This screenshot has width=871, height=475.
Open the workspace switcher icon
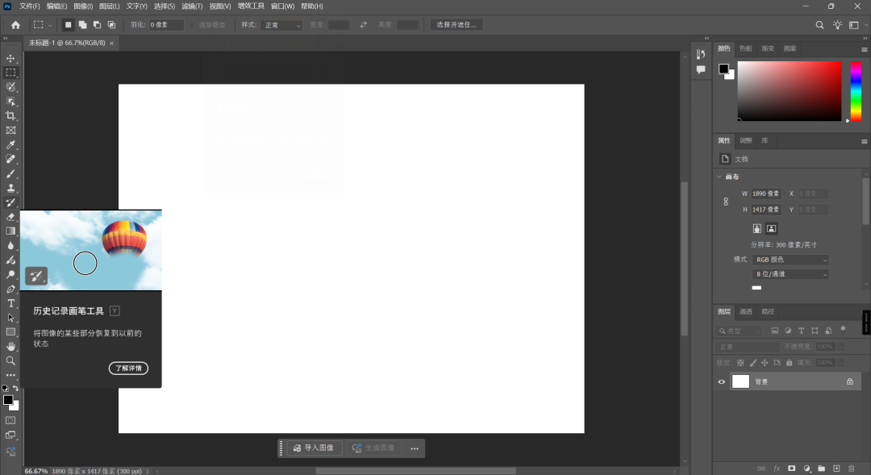click(854, 25)
